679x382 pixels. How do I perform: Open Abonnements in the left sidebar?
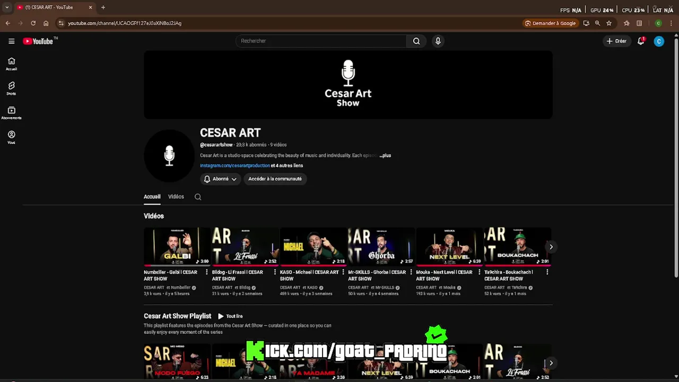coord(11,113)
